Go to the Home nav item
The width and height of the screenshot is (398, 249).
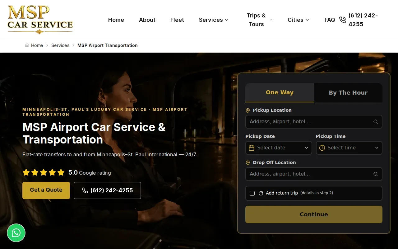116,20
